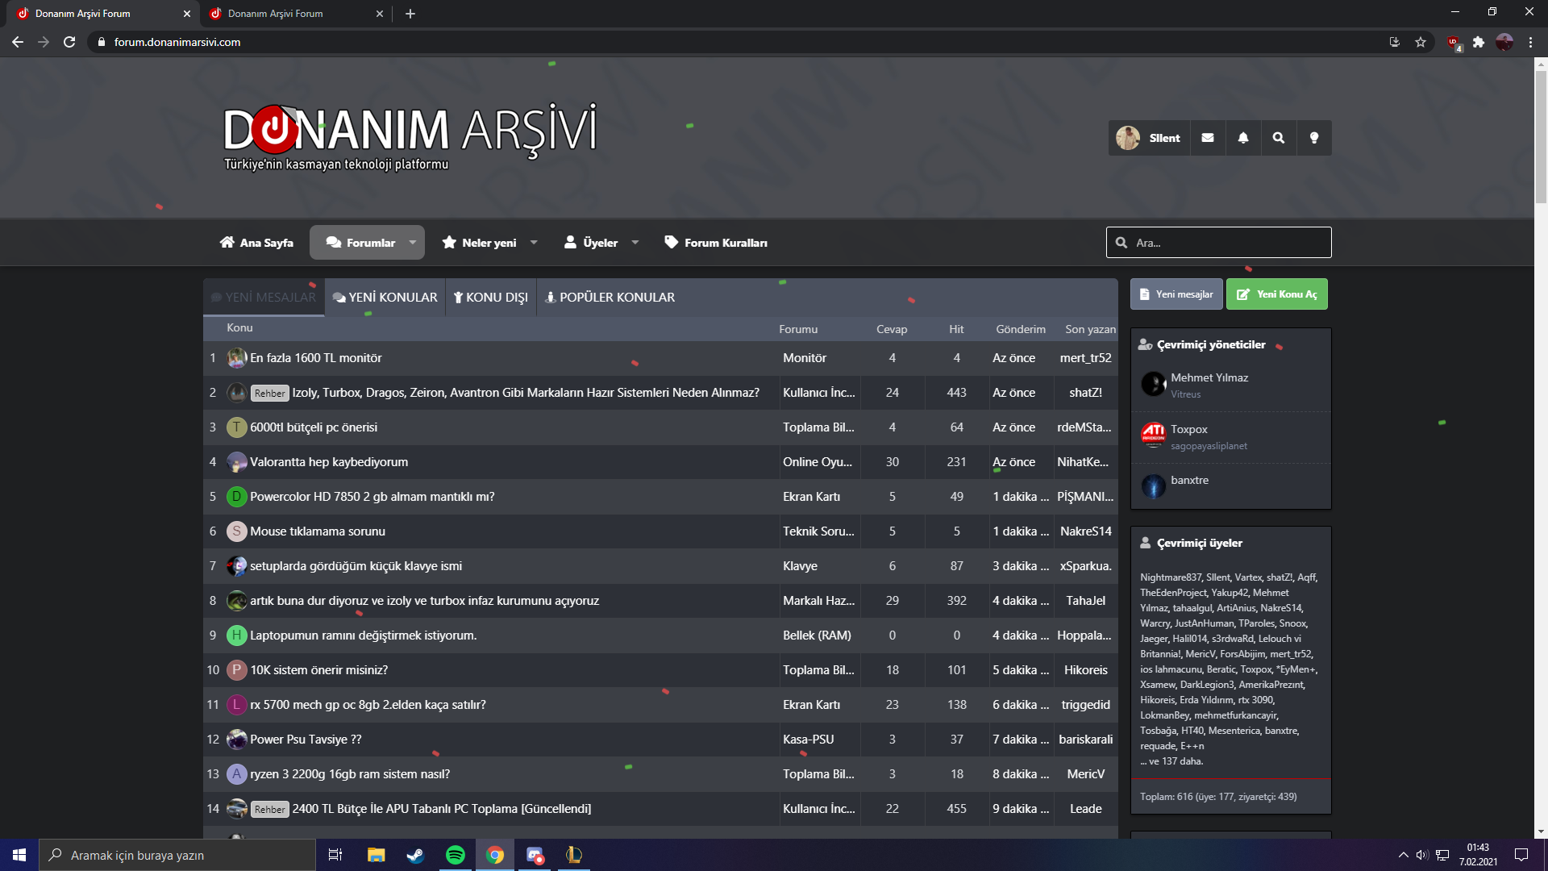1548x871 pixels.
Task: Switch to the POPÜLER KONULAR tab
Action: (610, 298)
